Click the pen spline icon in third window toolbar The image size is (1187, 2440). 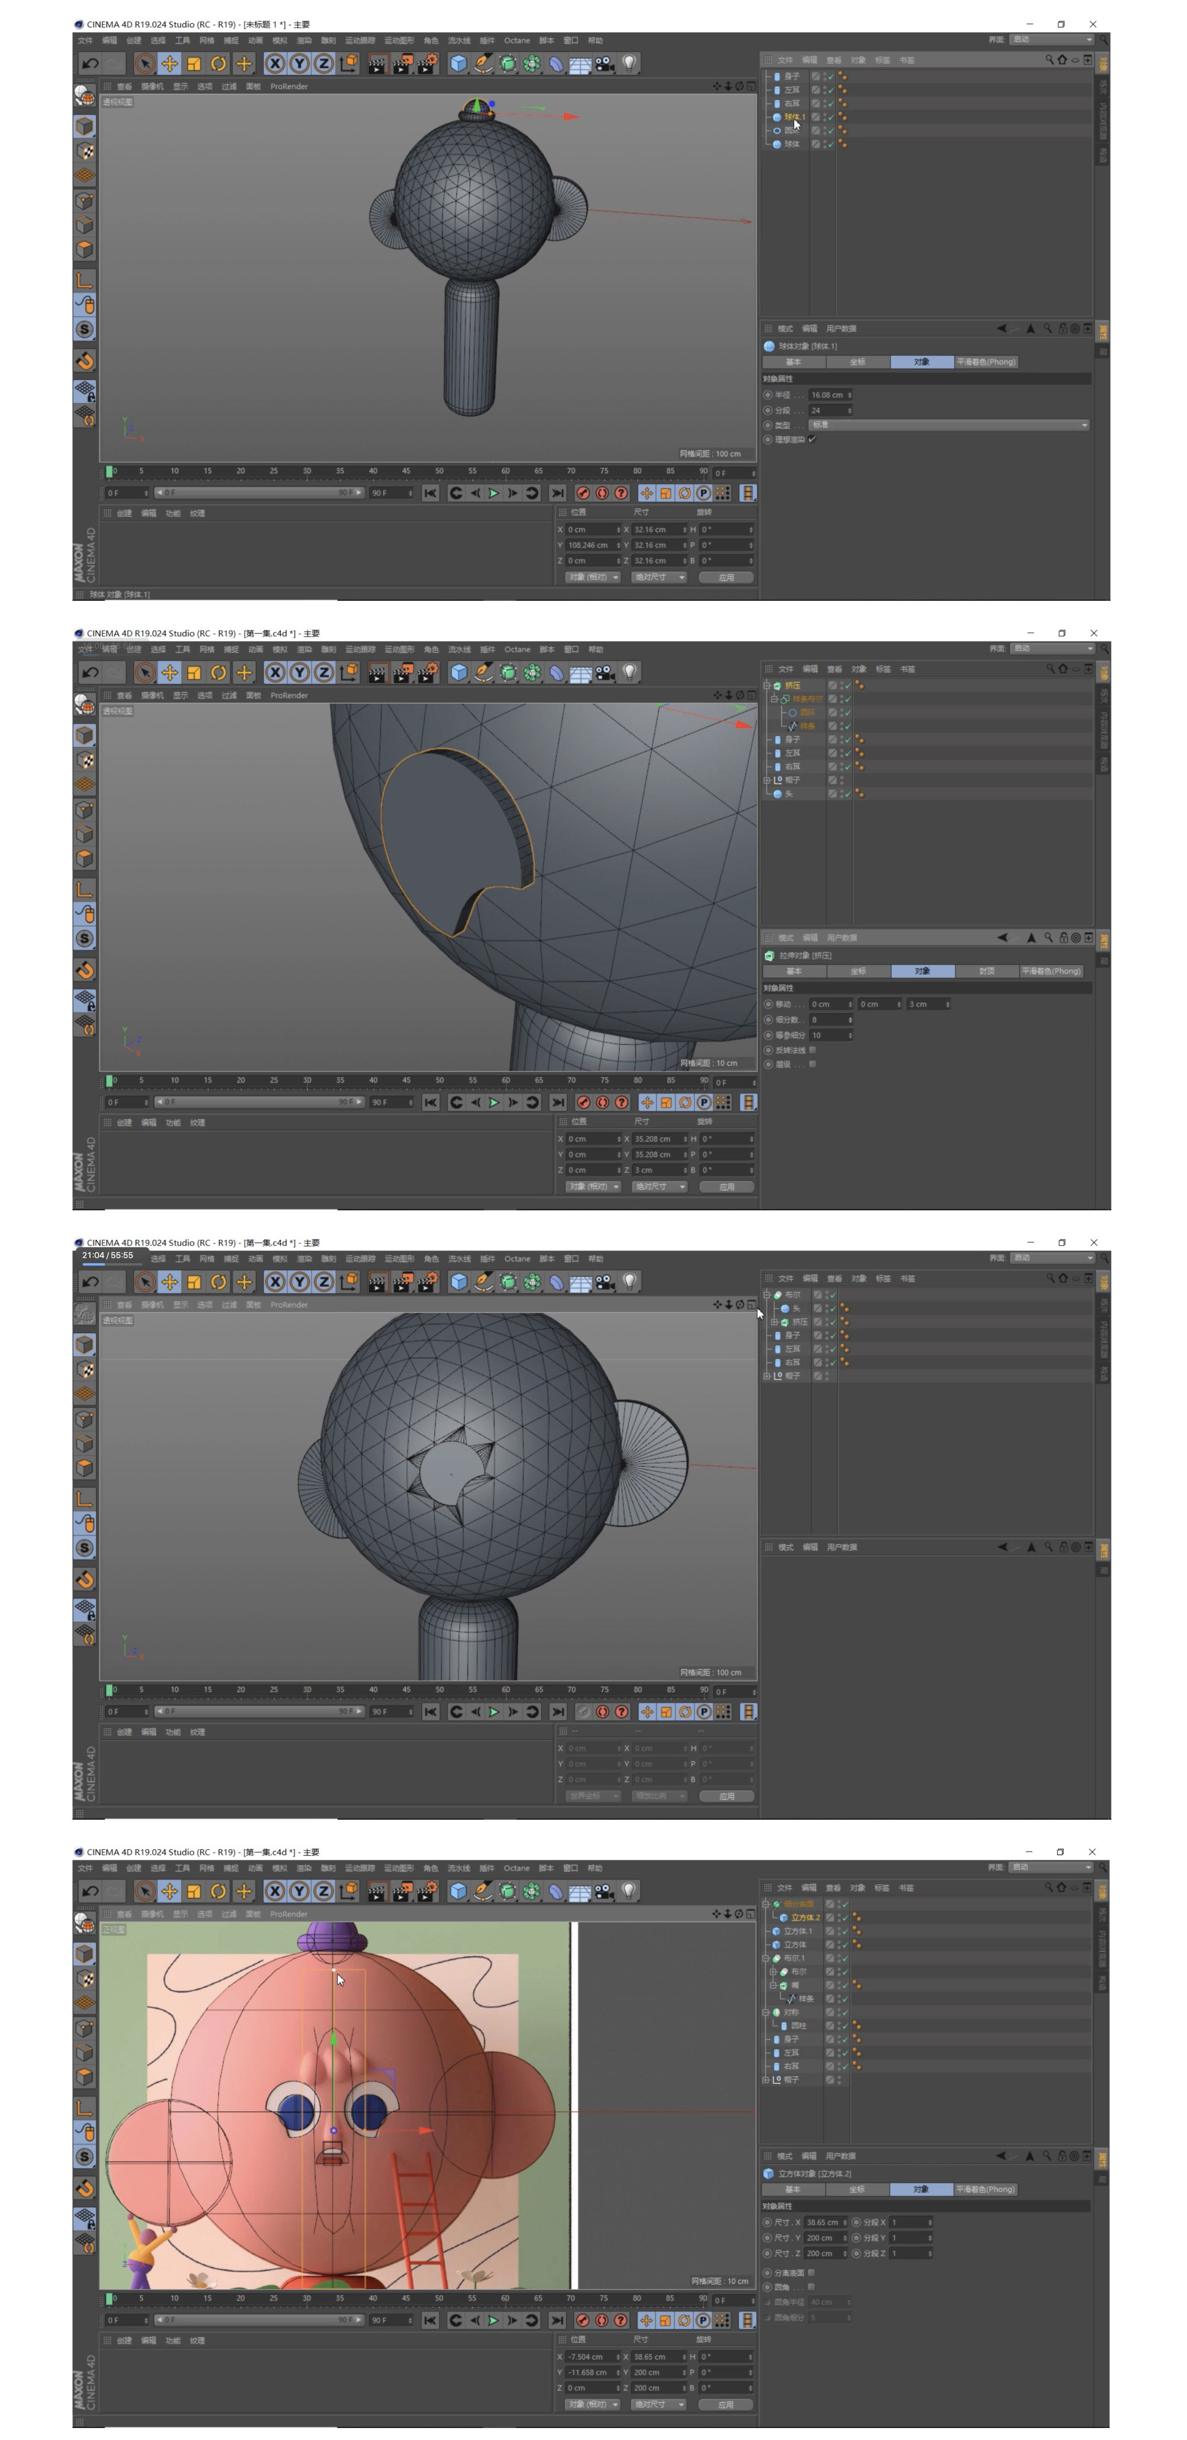(x=483, y=1282)
